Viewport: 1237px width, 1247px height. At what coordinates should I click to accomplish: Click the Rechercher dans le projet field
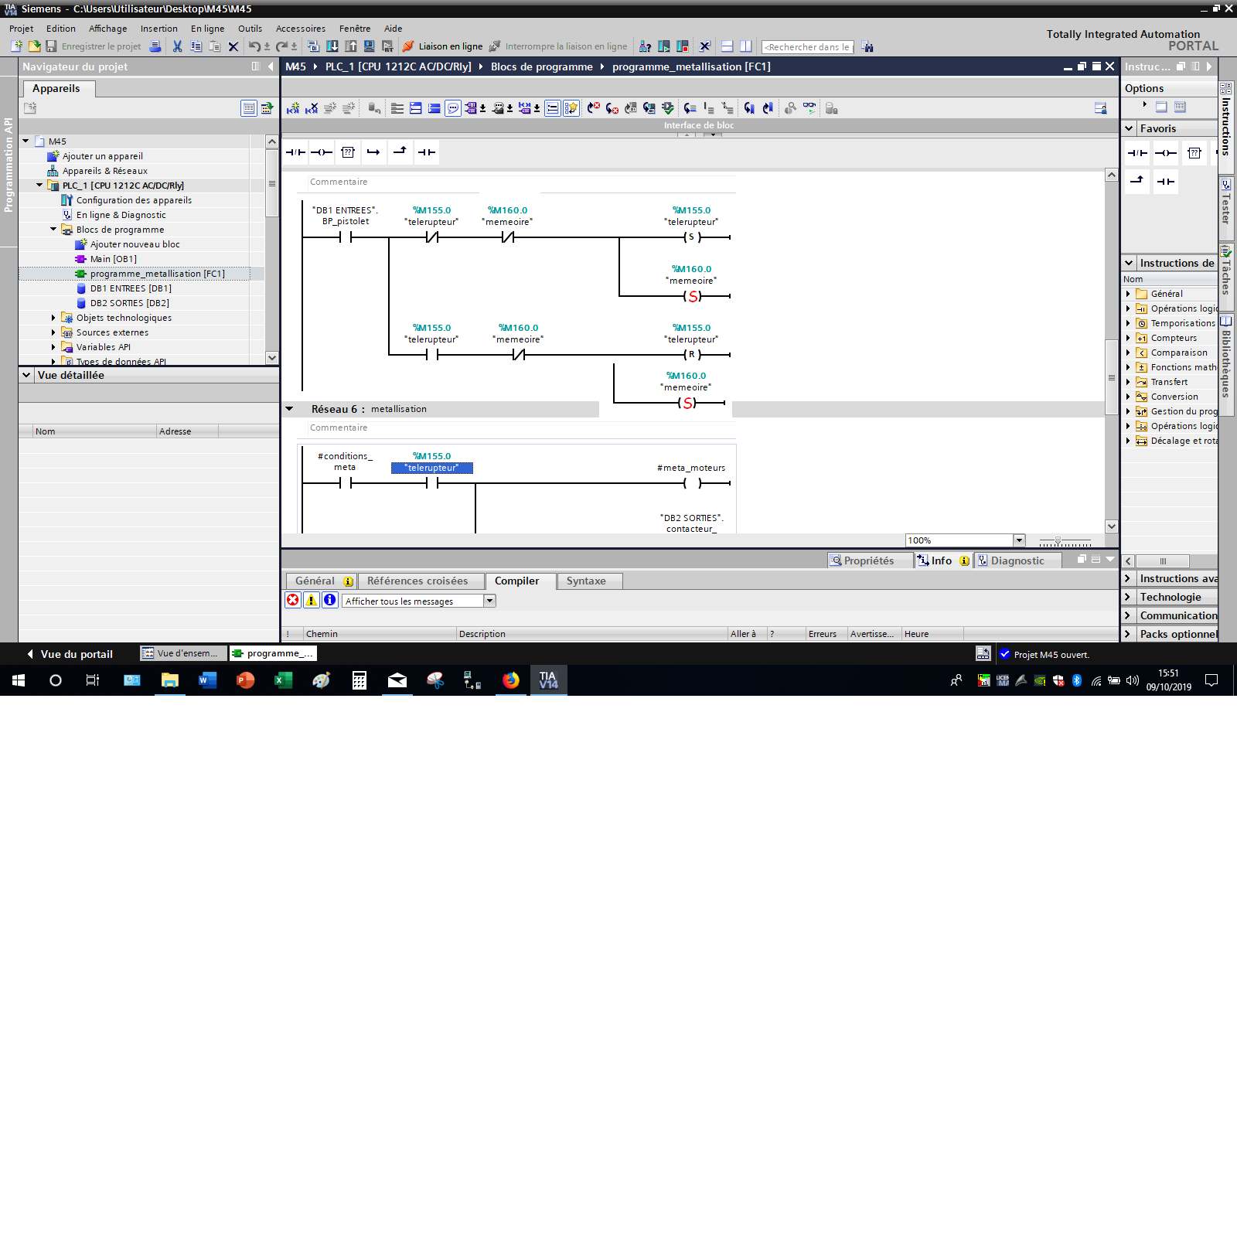807,47
